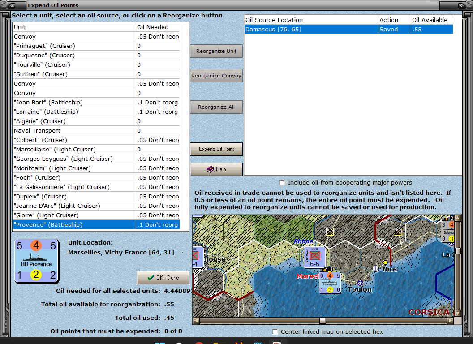
Task: Click the Expend Oil Point button
Action: coord(216,149)
